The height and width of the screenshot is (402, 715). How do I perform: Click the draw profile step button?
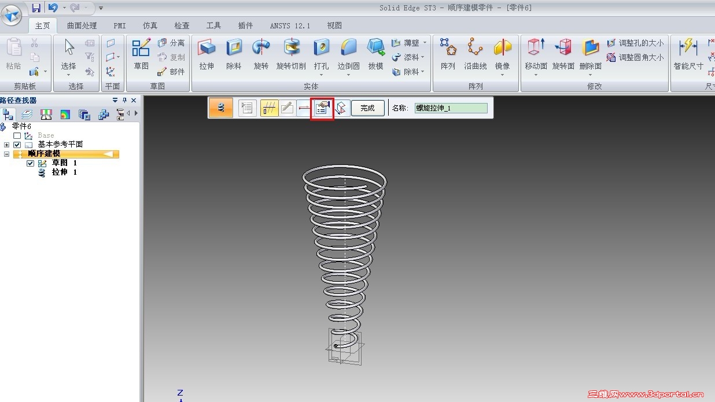287,108
